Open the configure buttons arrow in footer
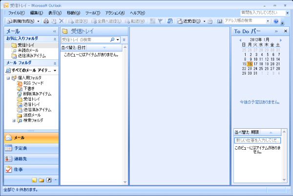 click(x=56, y=180)
